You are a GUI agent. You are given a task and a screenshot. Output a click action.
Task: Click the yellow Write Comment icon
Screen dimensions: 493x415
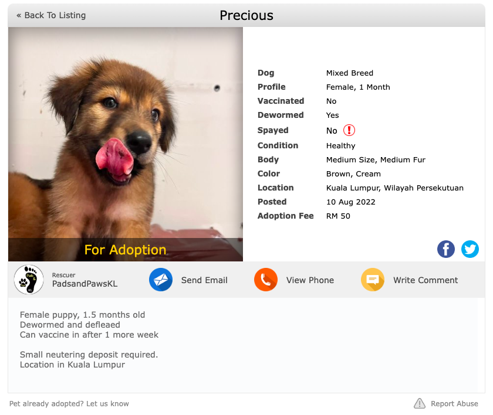(373, 280)
